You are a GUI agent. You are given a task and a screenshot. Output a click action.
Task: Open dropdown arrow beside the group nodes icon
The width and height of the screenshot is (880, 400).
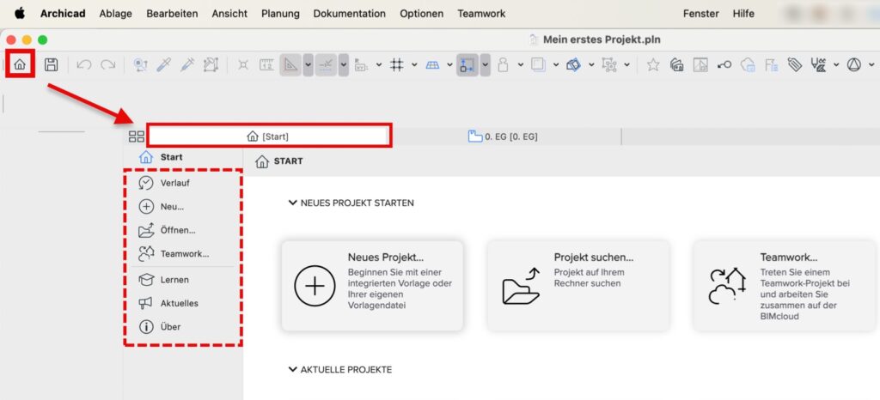(626, 65)
